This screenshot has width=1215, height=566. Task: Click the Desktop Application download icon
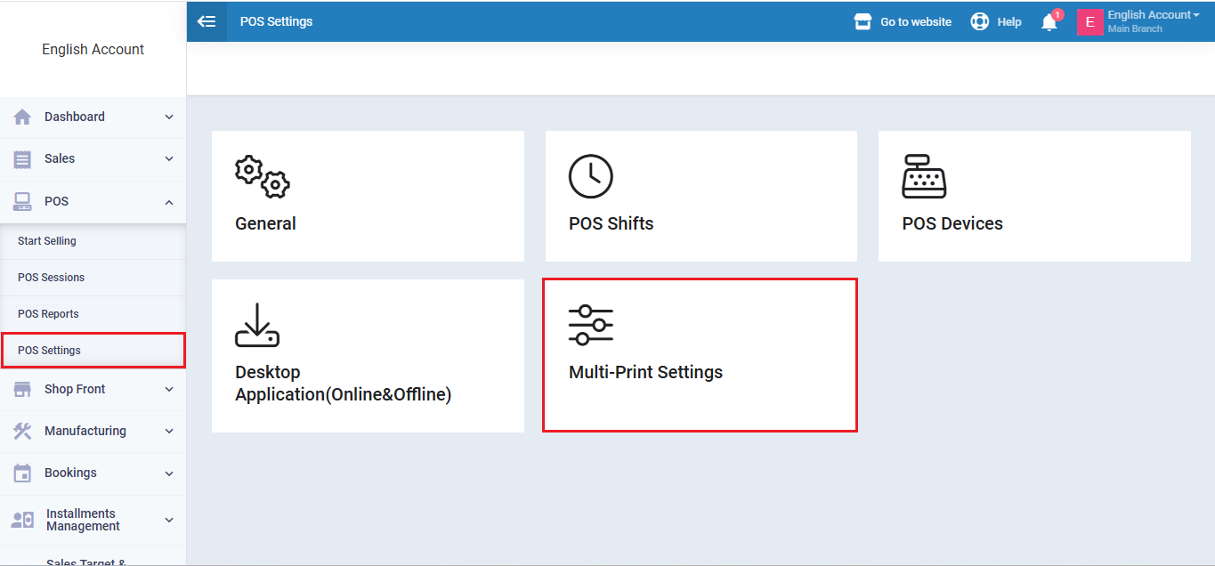[257, 325]
